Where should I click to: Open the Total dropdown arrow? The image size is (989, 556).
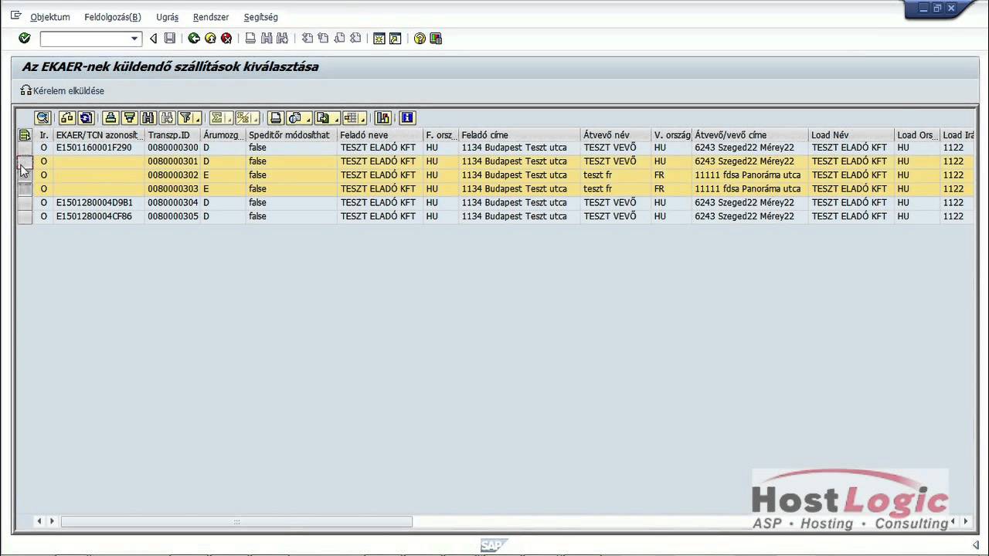(x=229, y=120)
